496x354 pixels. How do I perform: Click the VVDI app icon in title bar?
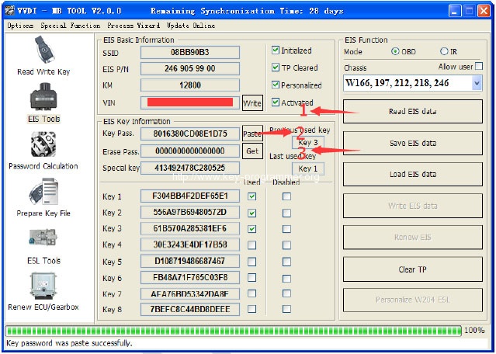9,11
